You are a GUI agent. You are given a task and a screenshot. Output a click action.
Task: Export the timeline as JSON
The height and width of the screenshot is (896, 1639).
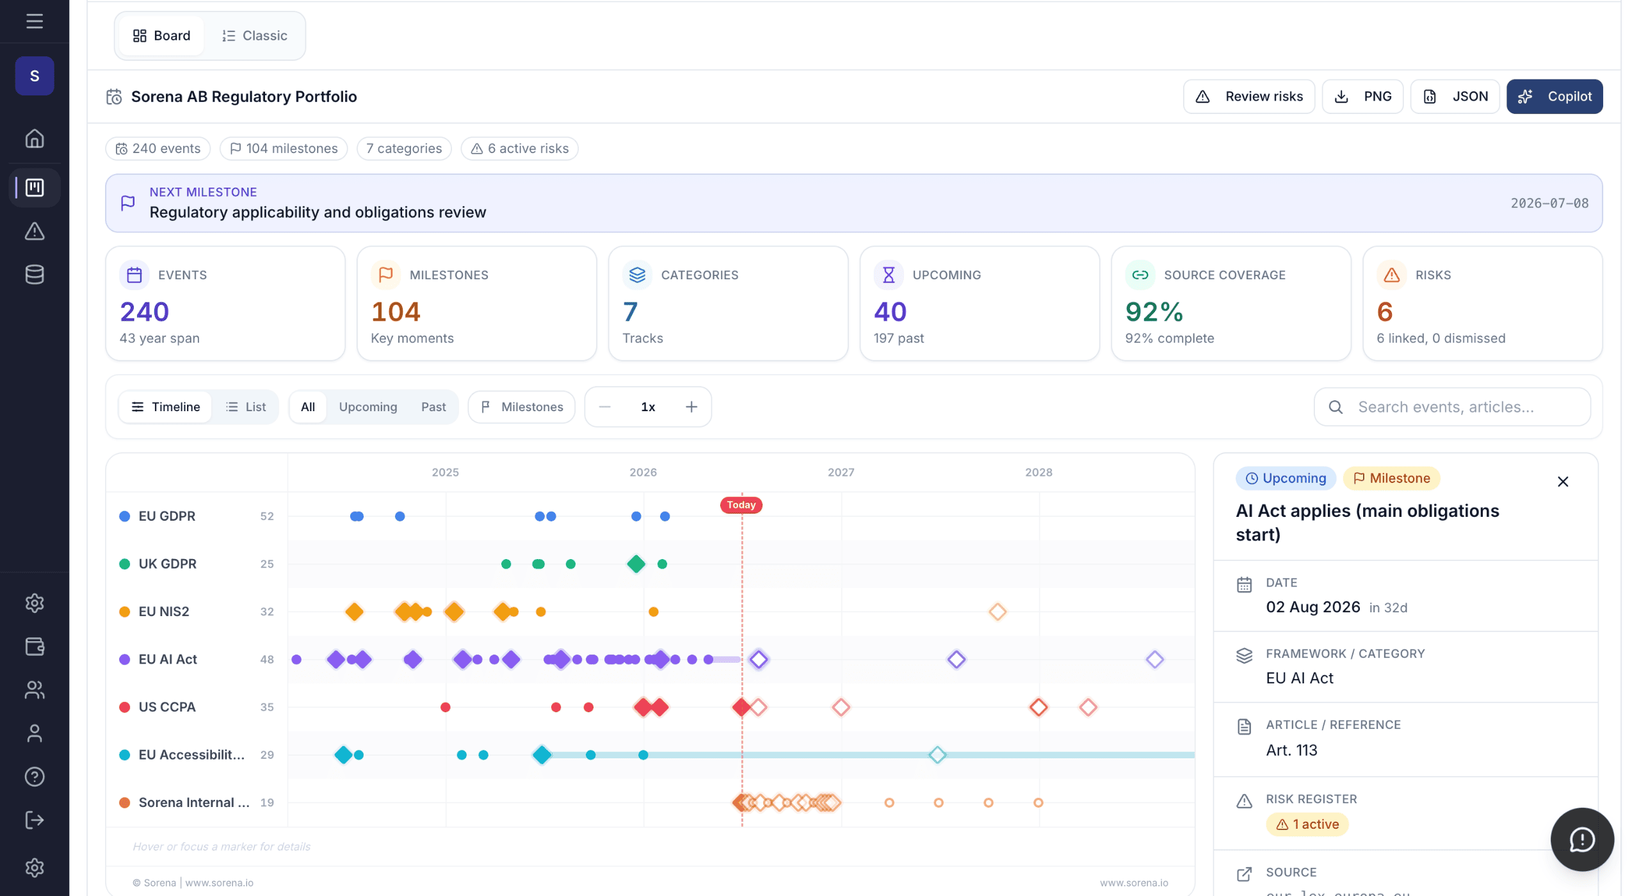pyautogui.click(x=1455, y=97)
